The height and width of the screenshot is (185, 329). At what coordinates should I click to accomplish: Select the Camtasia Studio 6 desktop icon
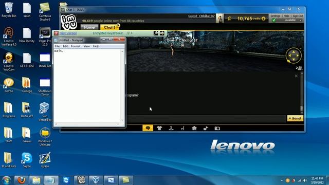point(45,11)
